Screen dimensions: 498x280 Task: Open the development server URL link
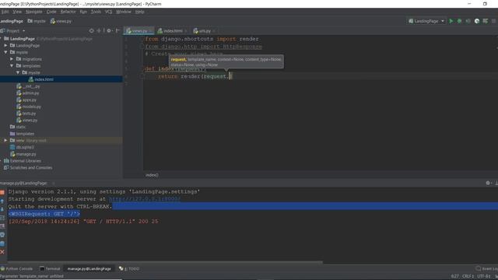[x=145, y=199]
